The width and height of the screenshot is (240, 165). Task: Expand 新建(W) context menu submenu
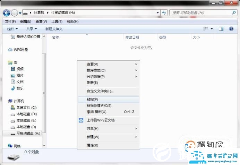[x=109, y=137]
